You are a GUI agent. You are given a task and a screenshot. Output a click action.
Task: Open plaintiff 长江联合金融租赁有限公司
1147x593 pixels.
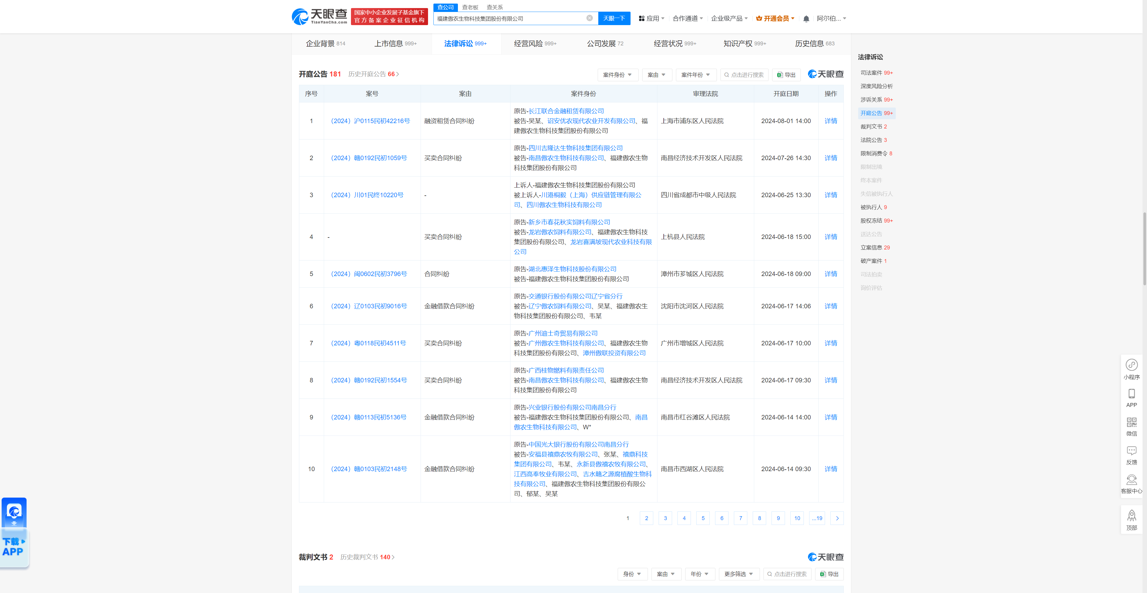(566, 111)
